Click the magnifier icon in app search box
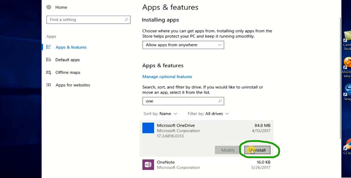This screenshot has height=178, width=351. pyautogui.click(x=220, y=101)
